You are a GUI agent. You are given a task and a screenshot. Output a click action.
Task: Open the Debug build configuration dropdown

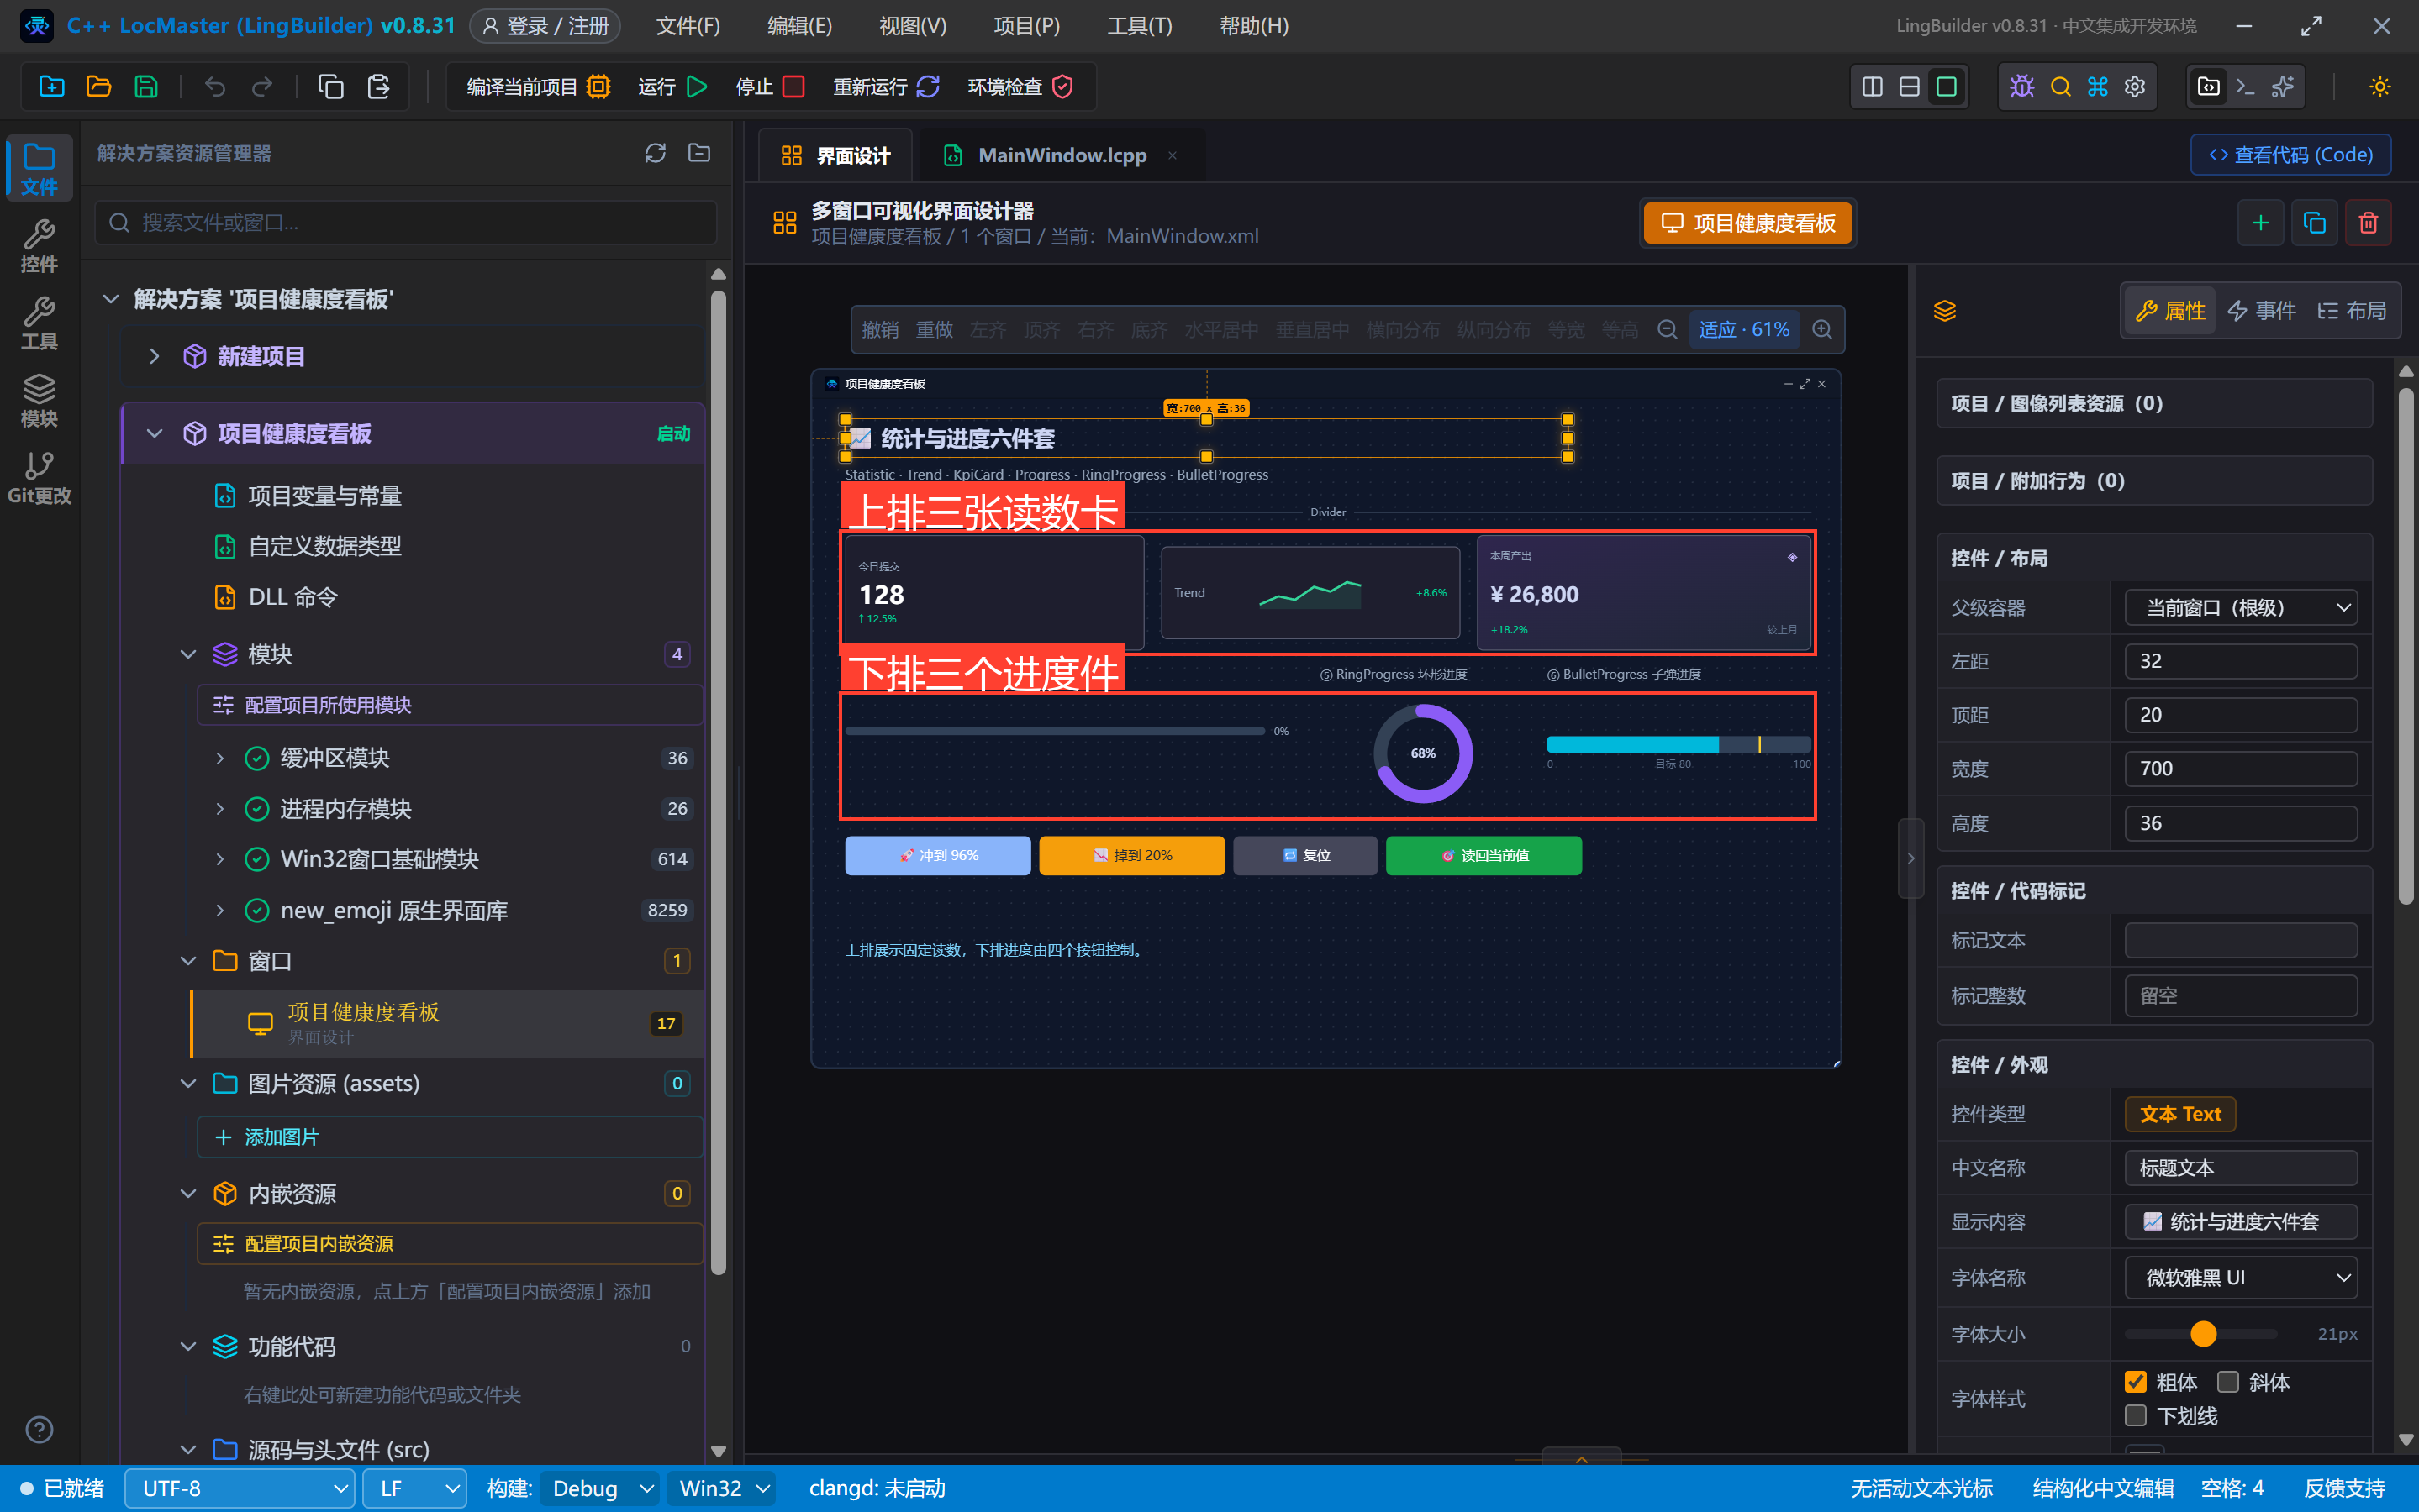600,1488
